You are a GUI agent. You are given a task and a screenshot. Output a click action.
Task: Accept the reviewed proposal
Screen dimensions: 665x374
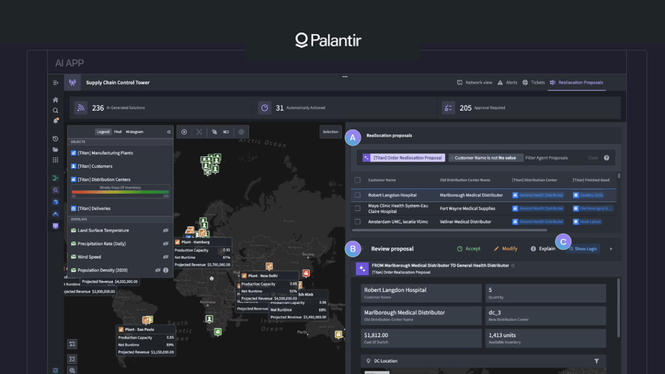[x=469, y=249]
